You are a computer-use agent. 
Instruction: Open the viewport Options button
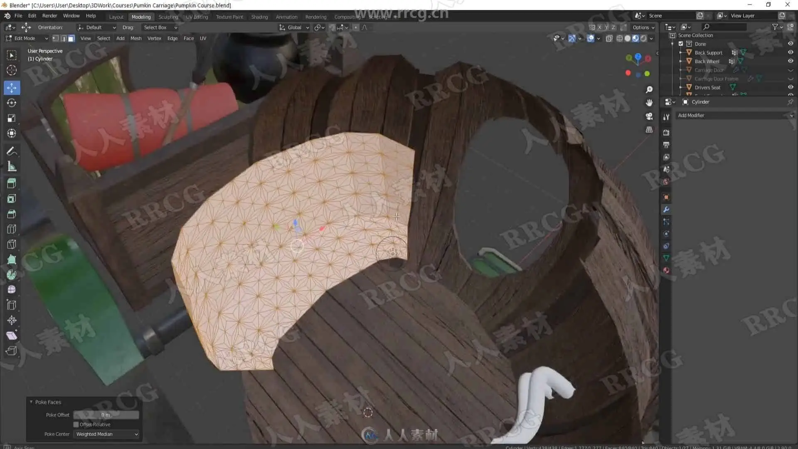[x=643, y=27]
